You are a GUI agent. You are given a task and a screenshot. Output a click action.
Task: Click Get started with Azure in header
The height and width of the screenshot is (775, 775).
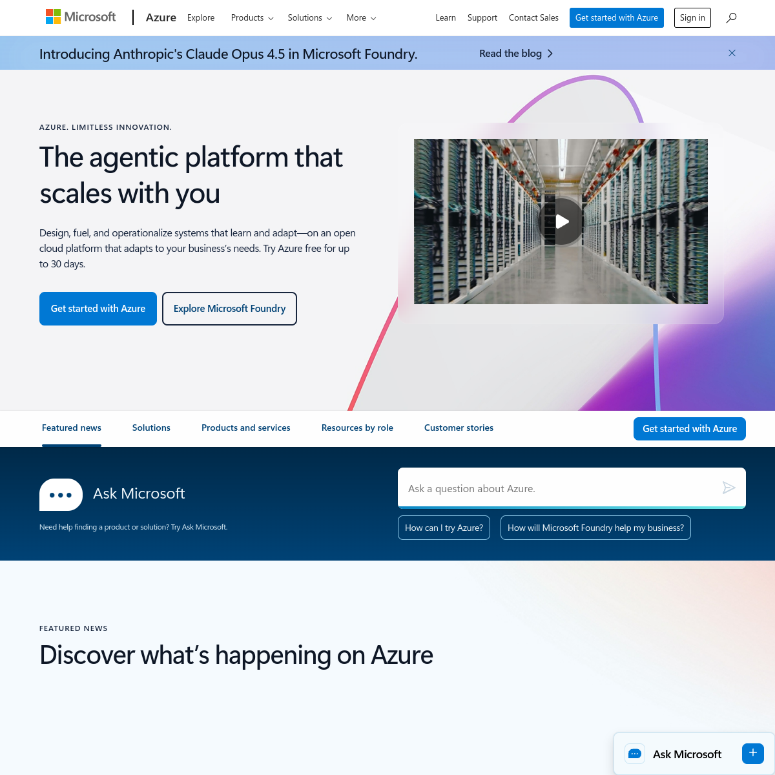(x=617, y=18)
